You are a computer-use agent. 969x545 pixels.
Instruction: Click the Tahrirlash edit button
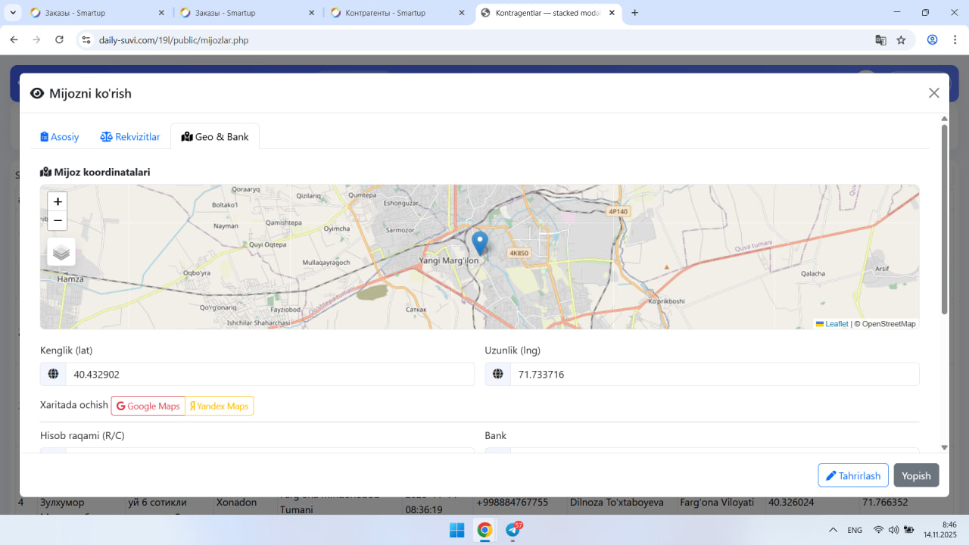852,475
